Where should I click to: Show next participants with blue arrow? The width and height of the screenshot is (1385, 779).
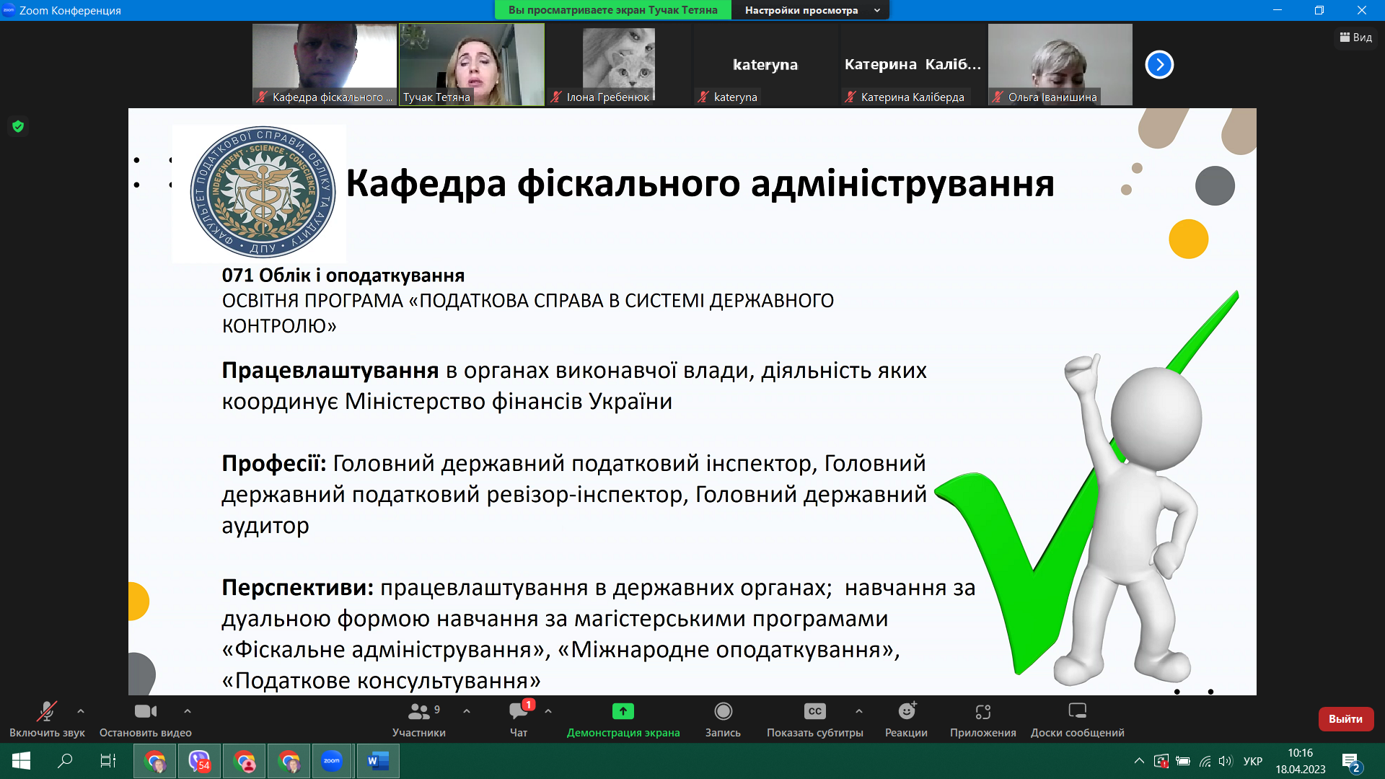coord(1159,64)
